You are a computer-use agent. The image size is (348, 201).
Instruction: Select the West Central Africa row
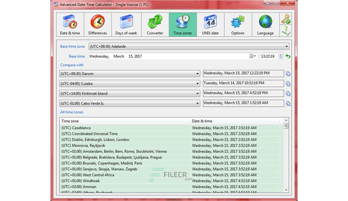tap(172, 175)
